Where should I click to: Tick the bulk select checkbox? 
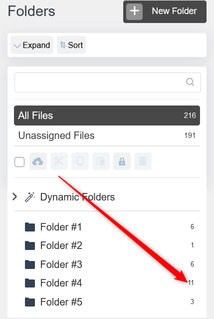(19, 162)
